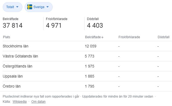Screen dimensions: 172x106
Task: Click the Dödsfall total 4 403
Action: click(95, 25)
